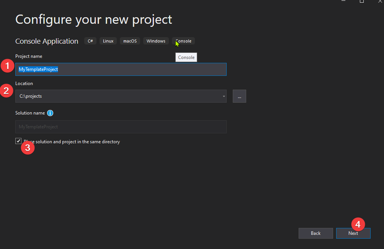Click the Console tag badge

tap(183, 41)
